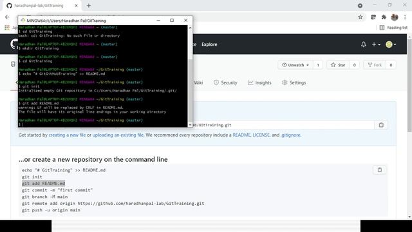This screenshot has height=232, width=412.
Task: Minimize the MINGW64 terminal window
Action: 158,20
